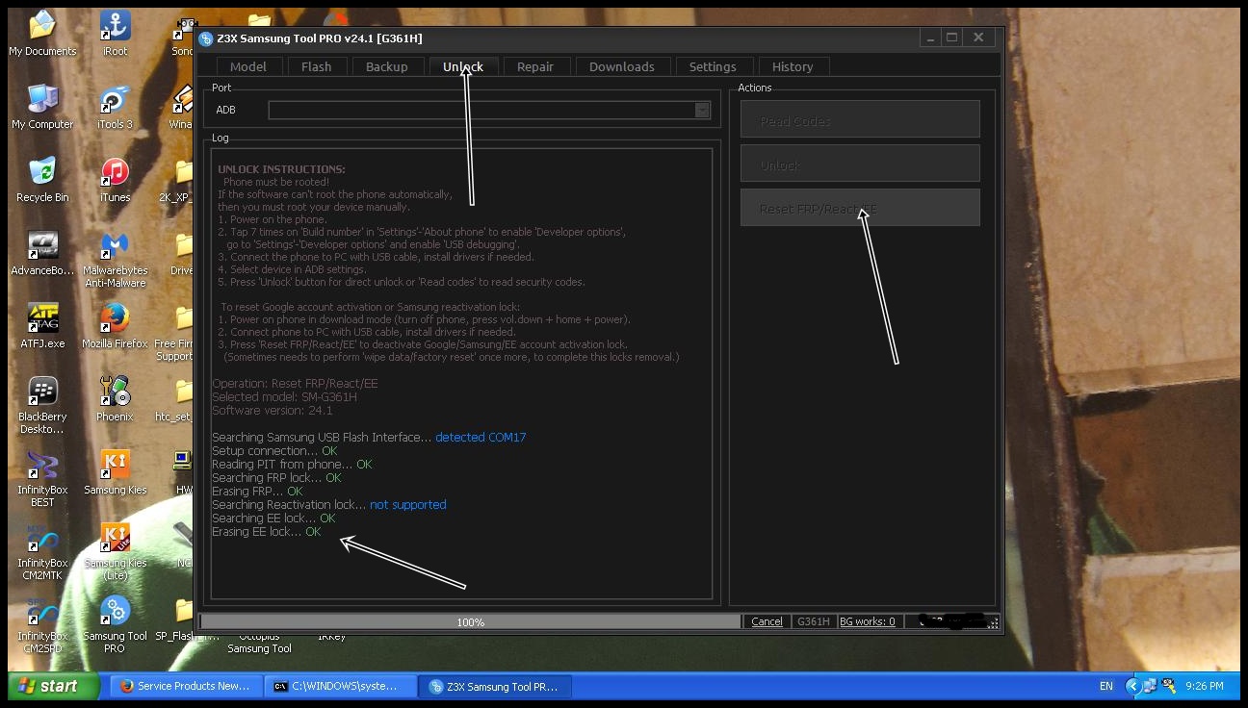
Task: Click the 'Software version: 24.1' log line
Action: point(273,410)
